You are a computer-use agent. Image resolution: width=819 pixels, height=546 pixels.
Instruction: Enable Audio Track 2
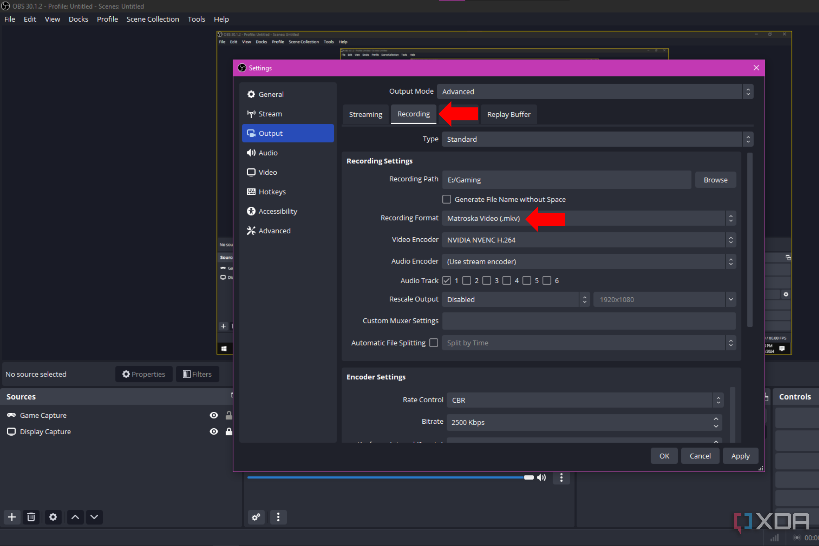pyautogui.click(x=467, y=280)
